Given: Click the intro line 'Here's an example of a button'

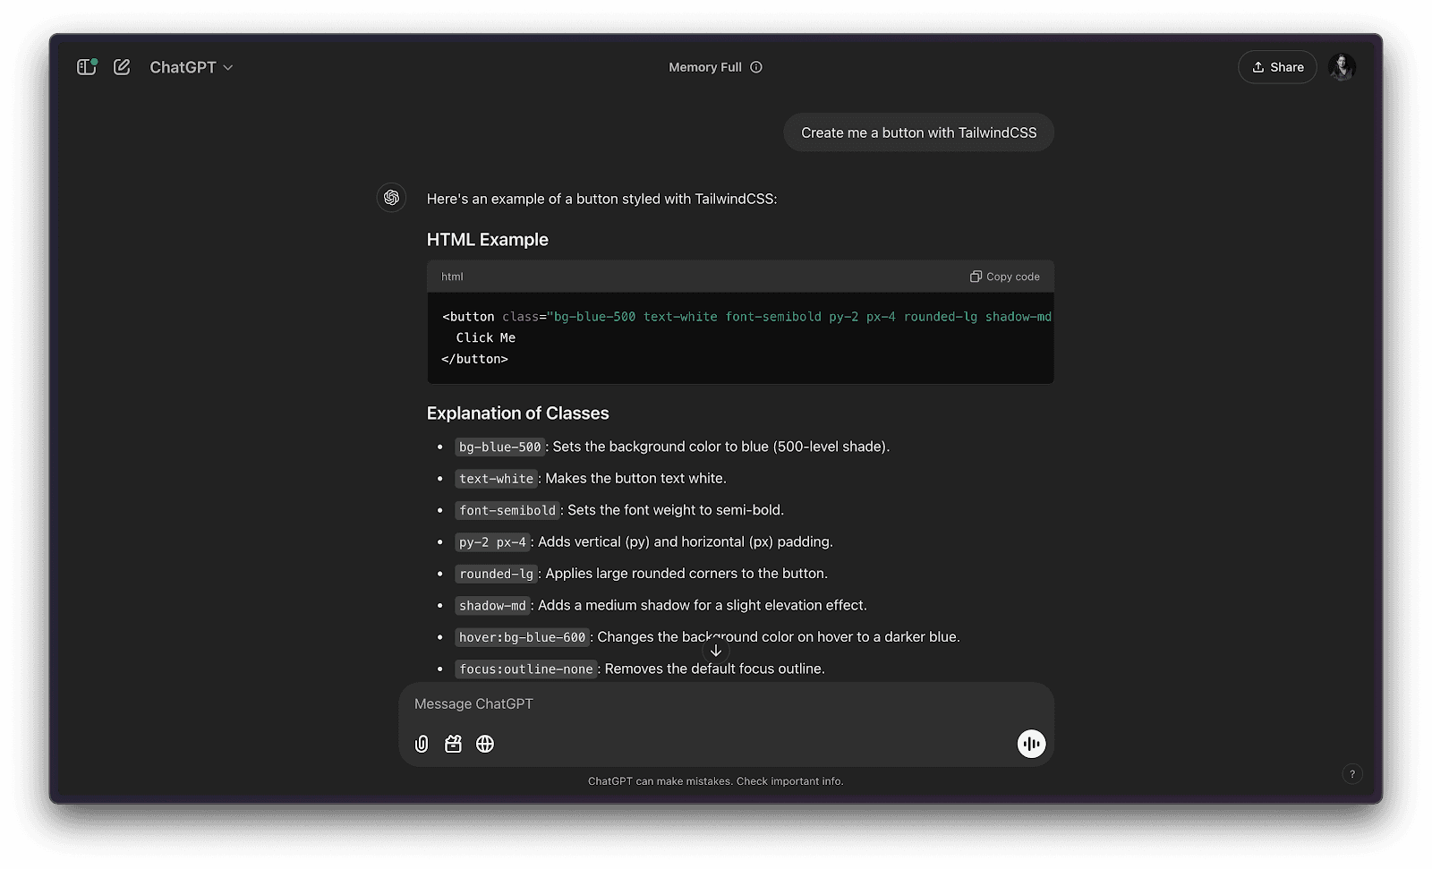Looking at the screenshot, I should pos(601,199).
